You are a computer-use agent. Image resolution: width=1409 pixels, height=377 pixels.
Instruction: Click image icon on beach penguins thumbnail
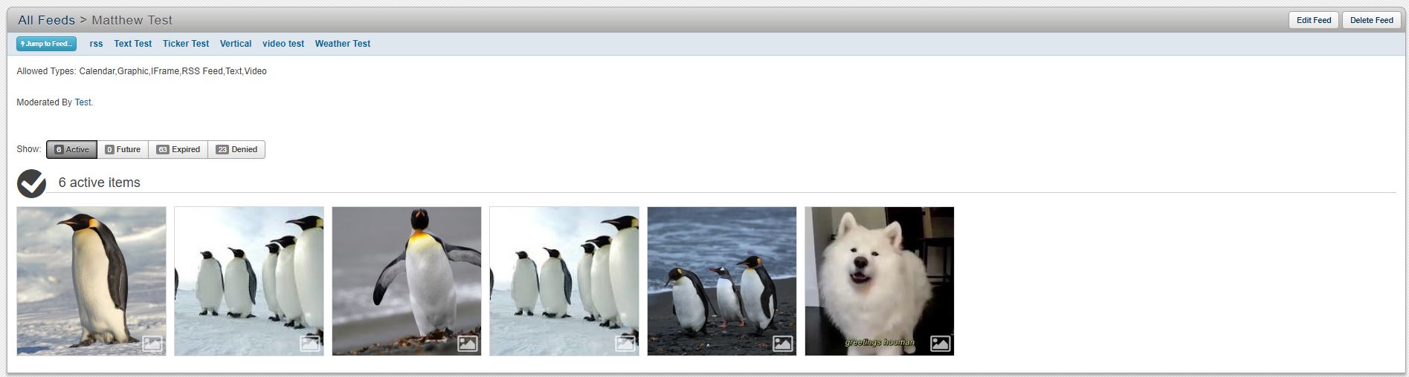coord(783,344)
